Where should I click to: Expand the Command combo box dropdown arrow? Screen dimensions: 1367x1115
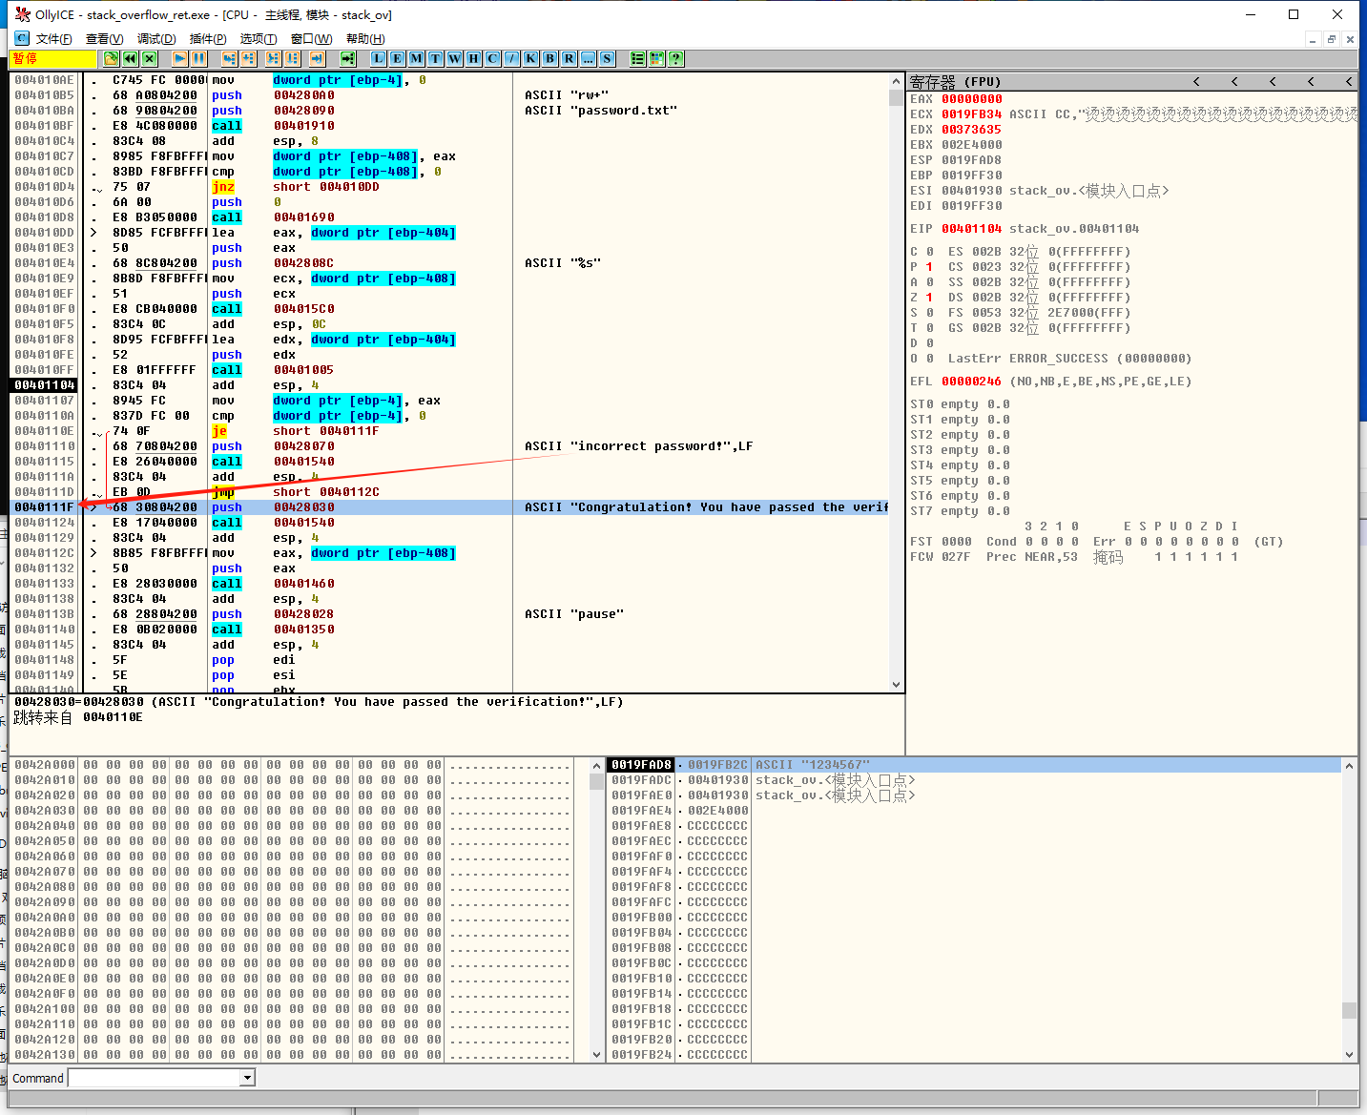(248, 1078)
